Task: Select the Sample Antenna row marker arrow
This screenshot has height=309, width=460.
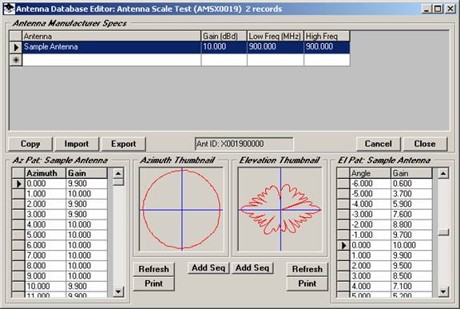Action: tap(16, 47)
